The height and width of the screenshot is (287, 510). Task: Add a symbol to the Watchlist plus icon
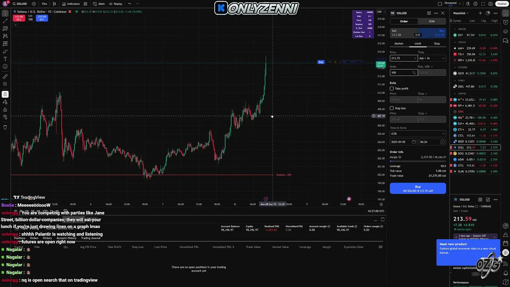point(480,13)
